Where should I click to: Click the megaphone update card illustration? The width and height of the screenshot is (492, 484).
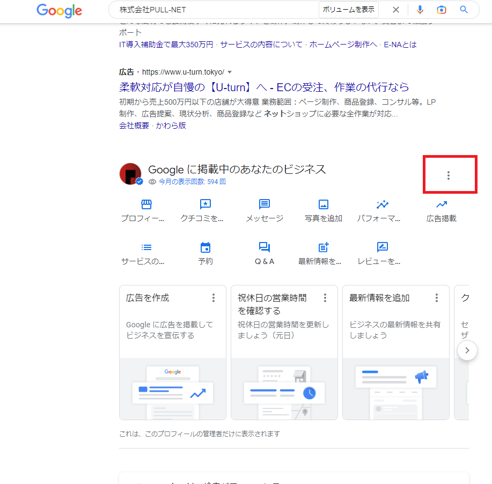pos(395,389)
